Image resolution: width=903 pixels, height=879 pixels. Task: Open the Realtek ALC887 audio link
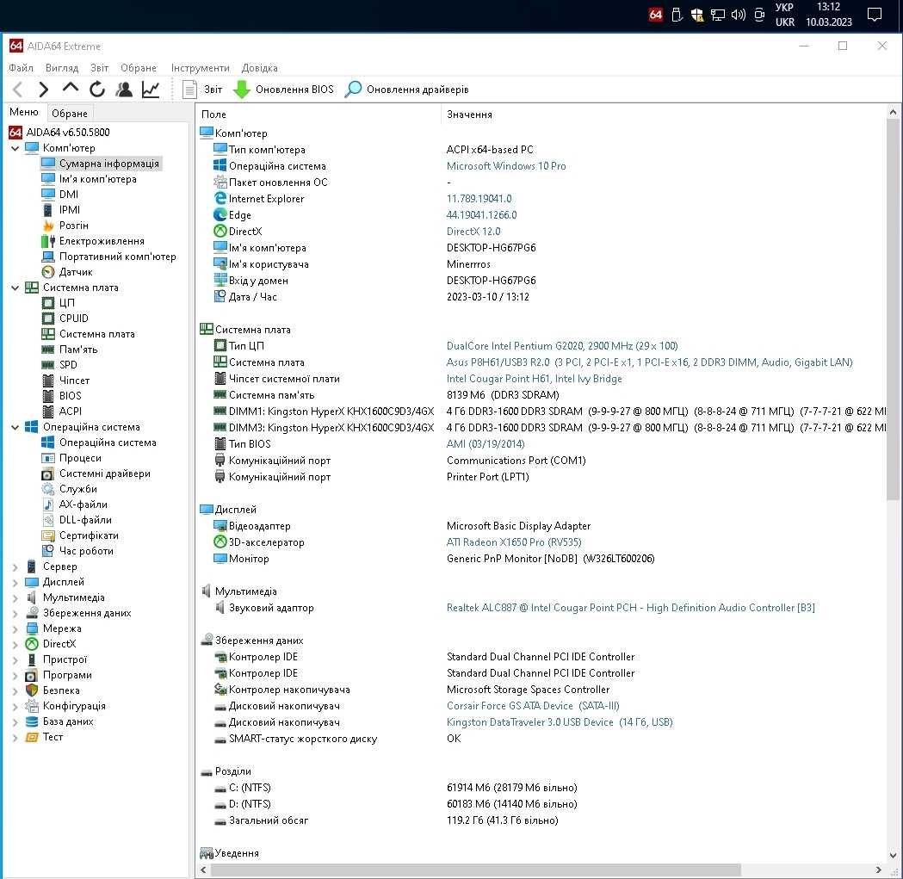click(631, 607)
